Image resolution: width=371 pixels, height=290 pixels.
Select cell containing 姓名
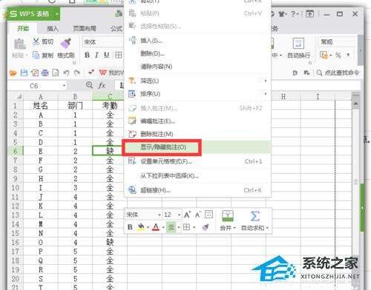pos(41,106)
